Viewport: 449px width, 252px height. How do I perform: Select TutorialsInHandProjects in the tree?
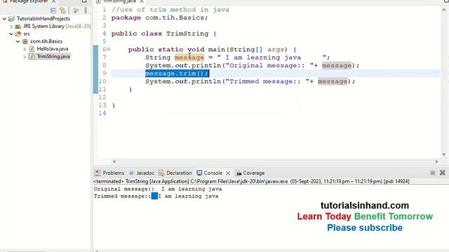[43, 19]
